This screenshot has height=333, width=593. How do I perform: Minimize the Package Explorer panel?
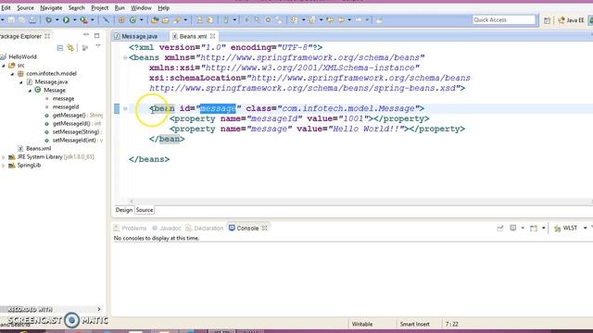(x=86, y=35)
